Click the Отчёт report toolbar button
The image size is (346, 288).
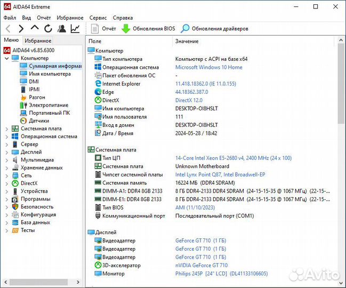103,29
